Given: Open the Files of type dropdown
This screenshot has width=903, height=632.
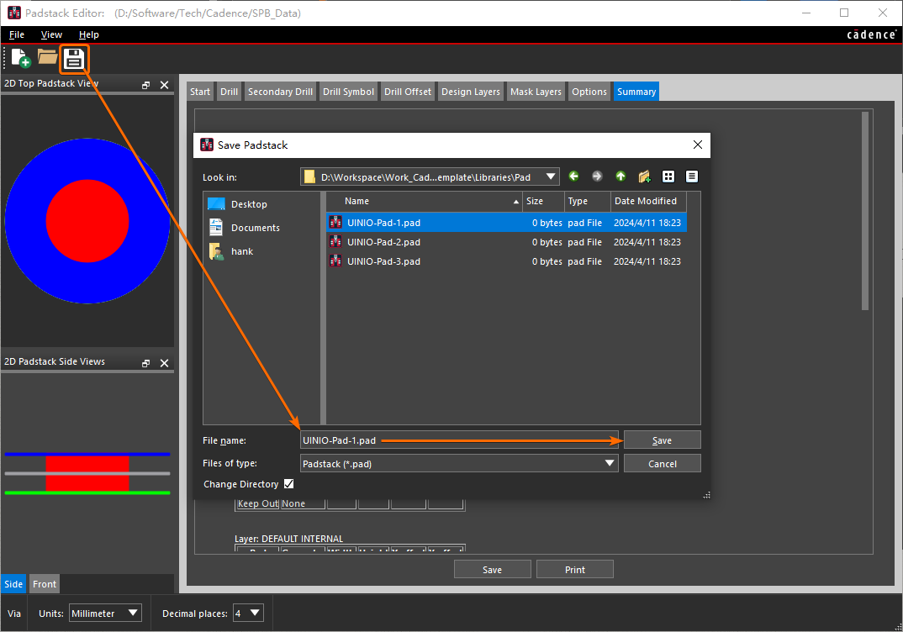Looking at the screenshot, I should coord(610,463).
